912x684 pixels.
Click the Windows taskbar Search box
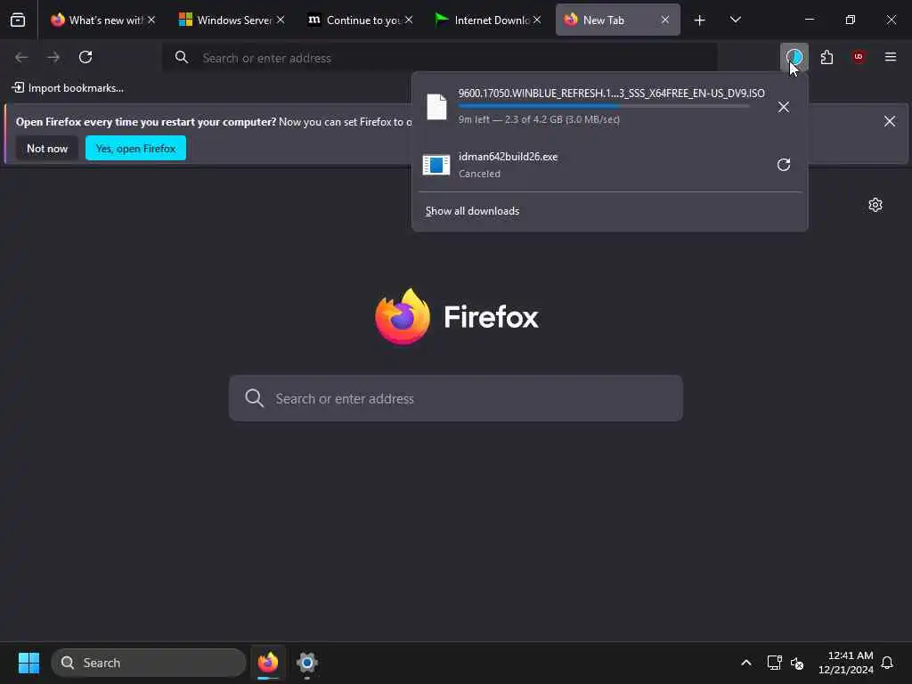pos(149,663)
